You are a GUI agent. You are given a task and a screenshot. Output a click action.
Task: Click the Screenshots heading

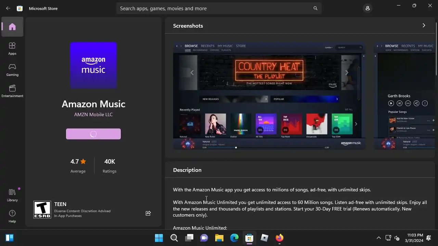coord(188,26)
